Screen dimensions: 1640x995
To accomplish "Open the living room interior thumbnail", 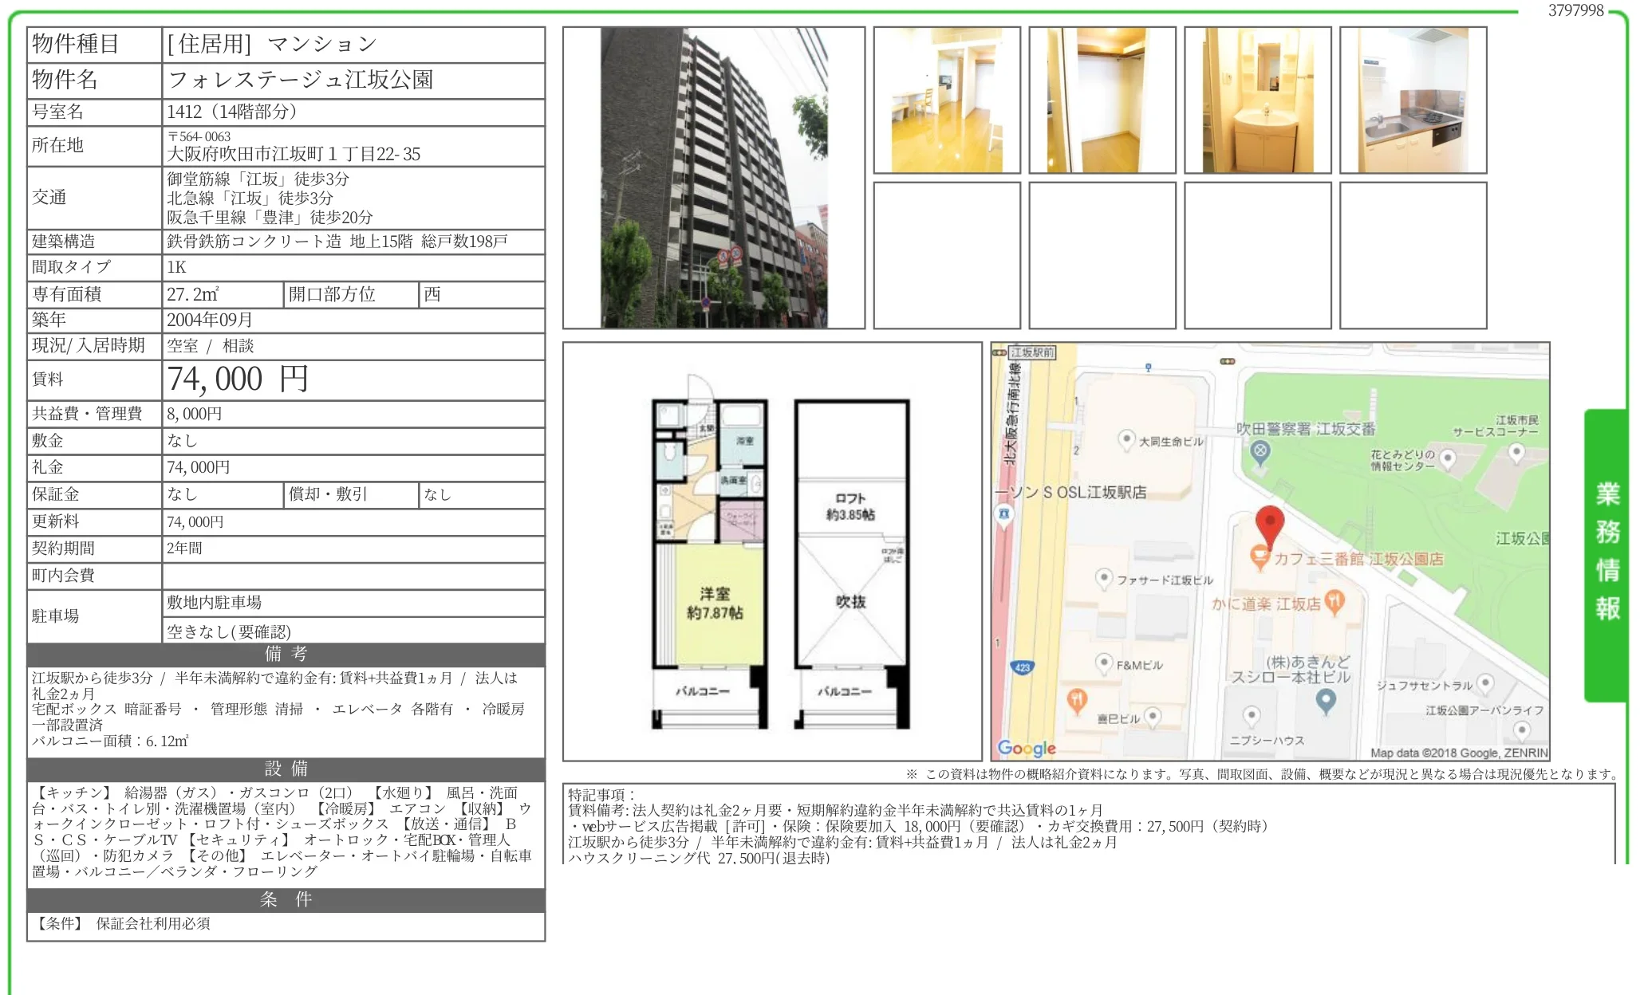I will [x=946, y=100].
